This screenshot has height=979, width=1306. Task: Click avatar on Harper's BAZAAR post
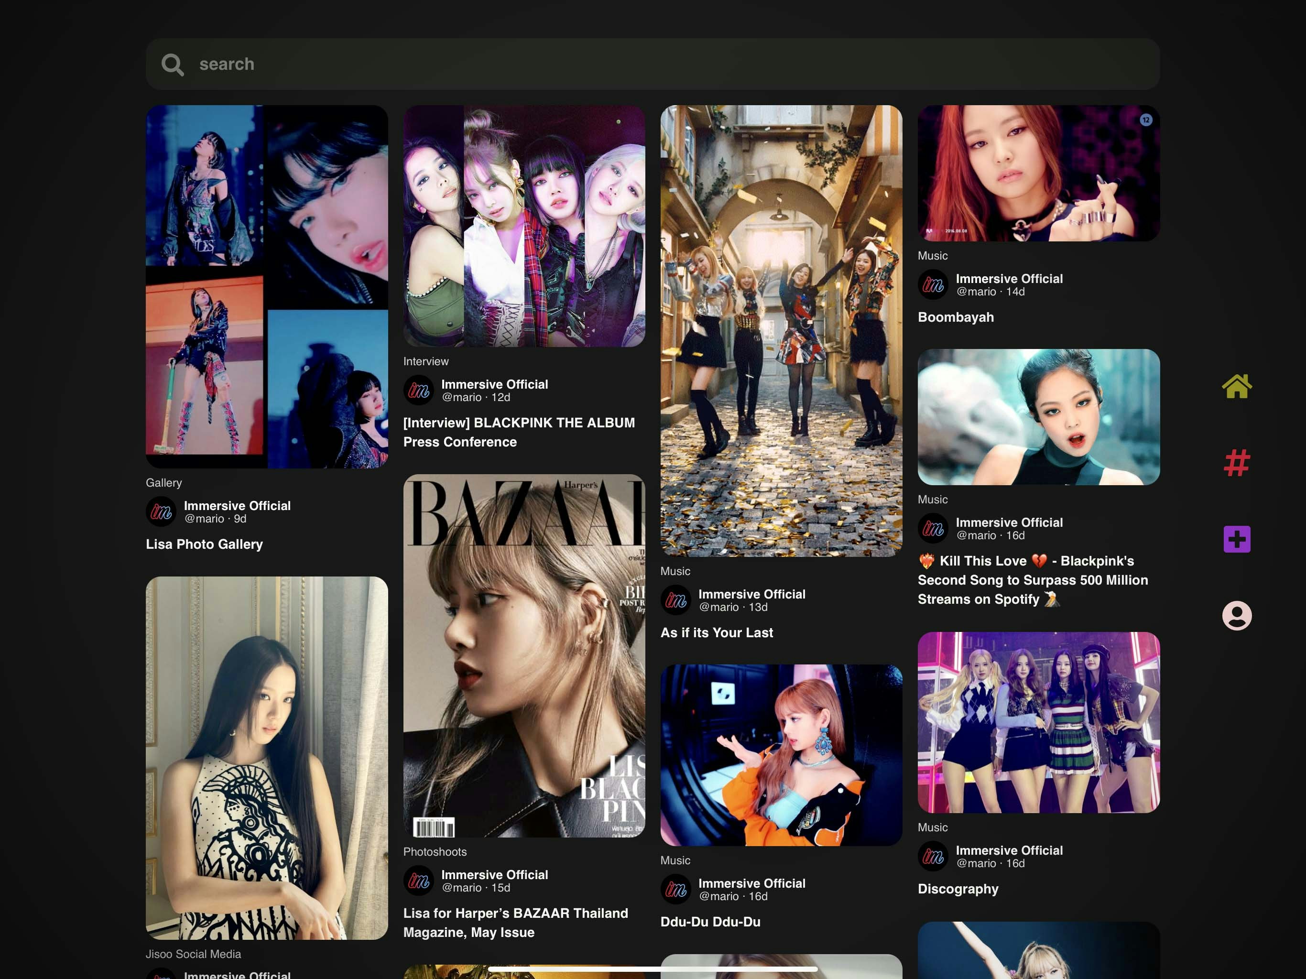[419, 881]
